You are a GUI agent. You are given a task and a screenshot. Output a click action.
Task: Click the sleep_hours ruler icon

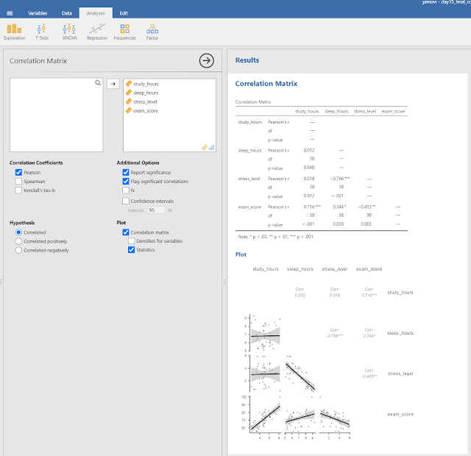point(129,93)
